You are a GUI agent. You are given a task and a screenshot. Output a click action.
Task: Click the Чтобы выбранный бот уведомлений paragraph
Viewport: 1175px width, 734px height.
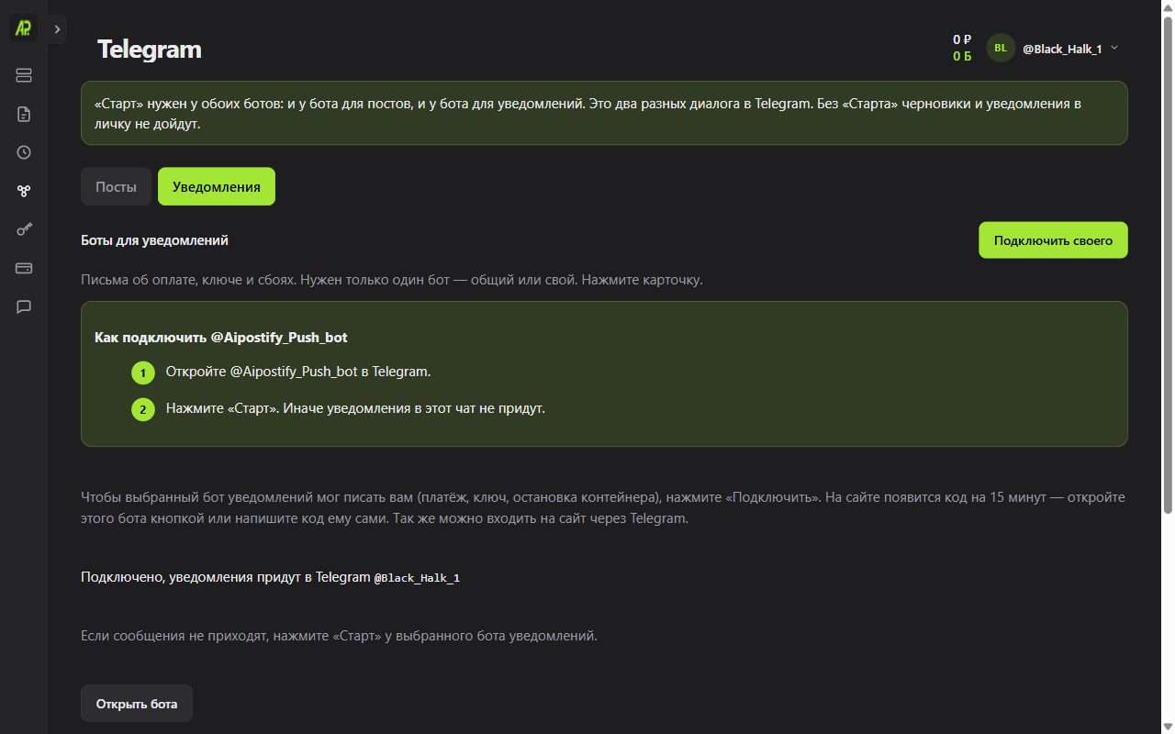(x=603, y=508)
